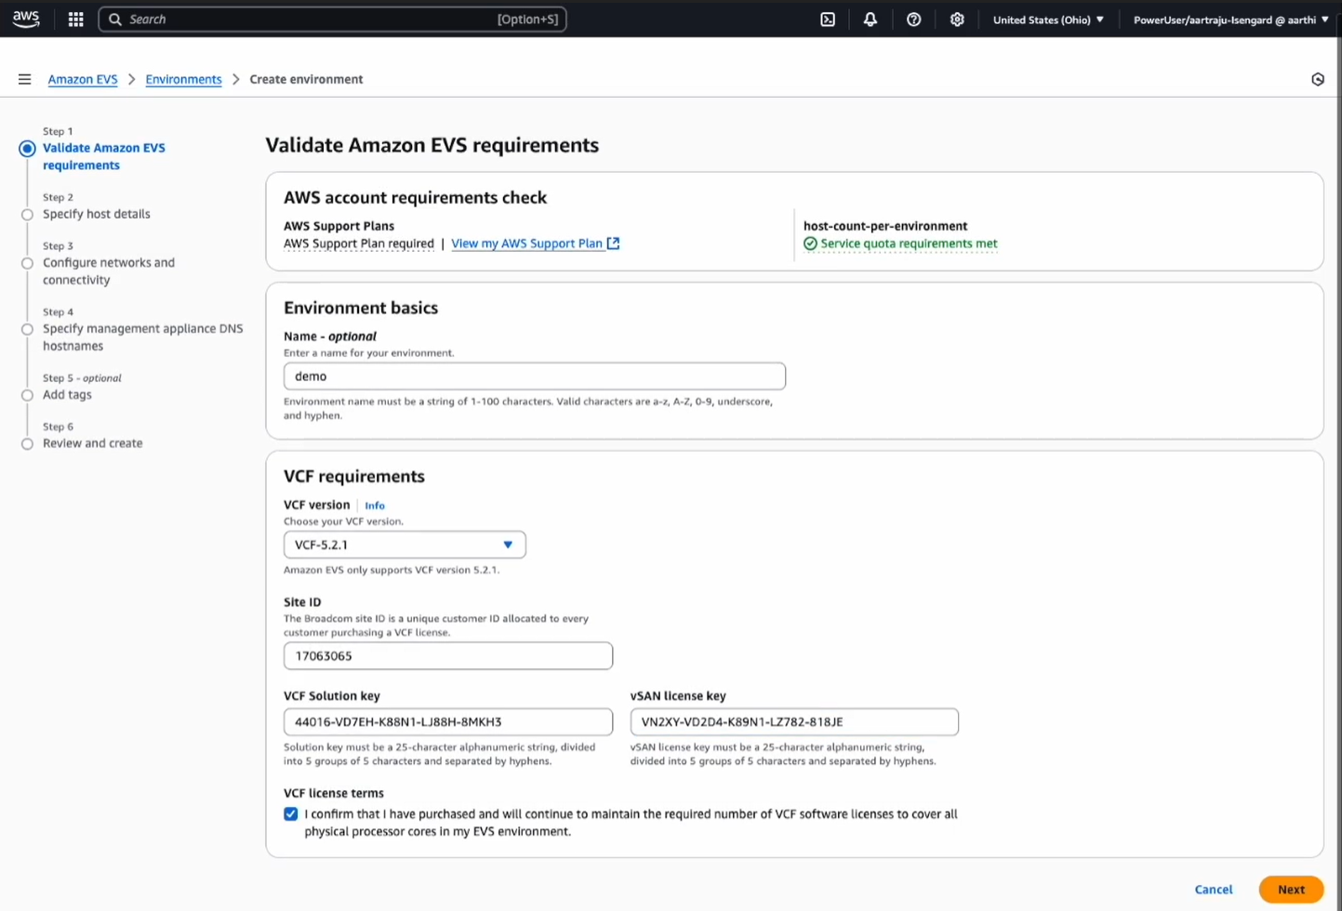The image size is (1342, 911).
Task: Click the Cancel button
Action: (1214, 890)
